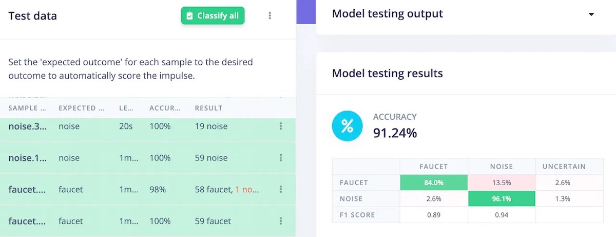Click the red misclassified '1 no...' result text
The height and width of the screenshot is (237, 616).
pos(247,190)
